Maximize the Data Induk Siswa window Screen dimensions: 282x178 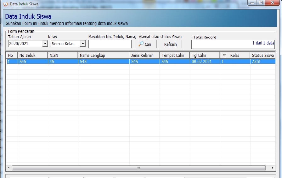tap(260, 3)
